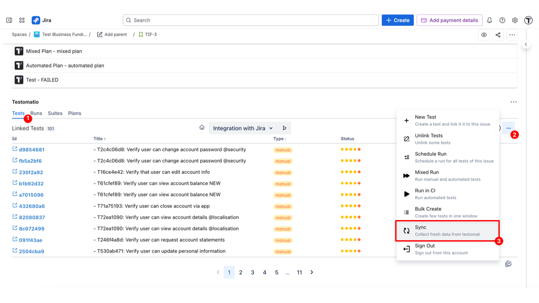Select Sync from the menu
Viewport: 539px width, 303px height.
[447, 231]
